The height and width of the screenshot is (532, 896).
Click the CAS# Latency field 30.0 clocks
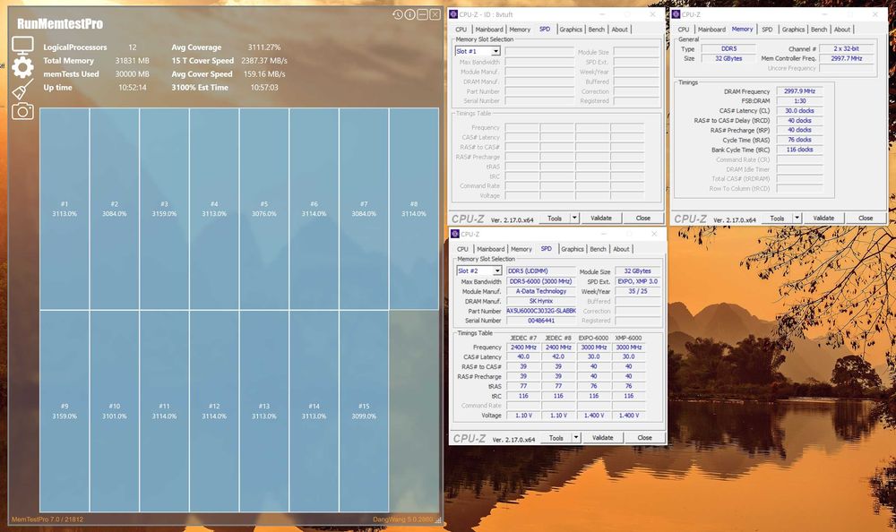[x=799, y=111]
